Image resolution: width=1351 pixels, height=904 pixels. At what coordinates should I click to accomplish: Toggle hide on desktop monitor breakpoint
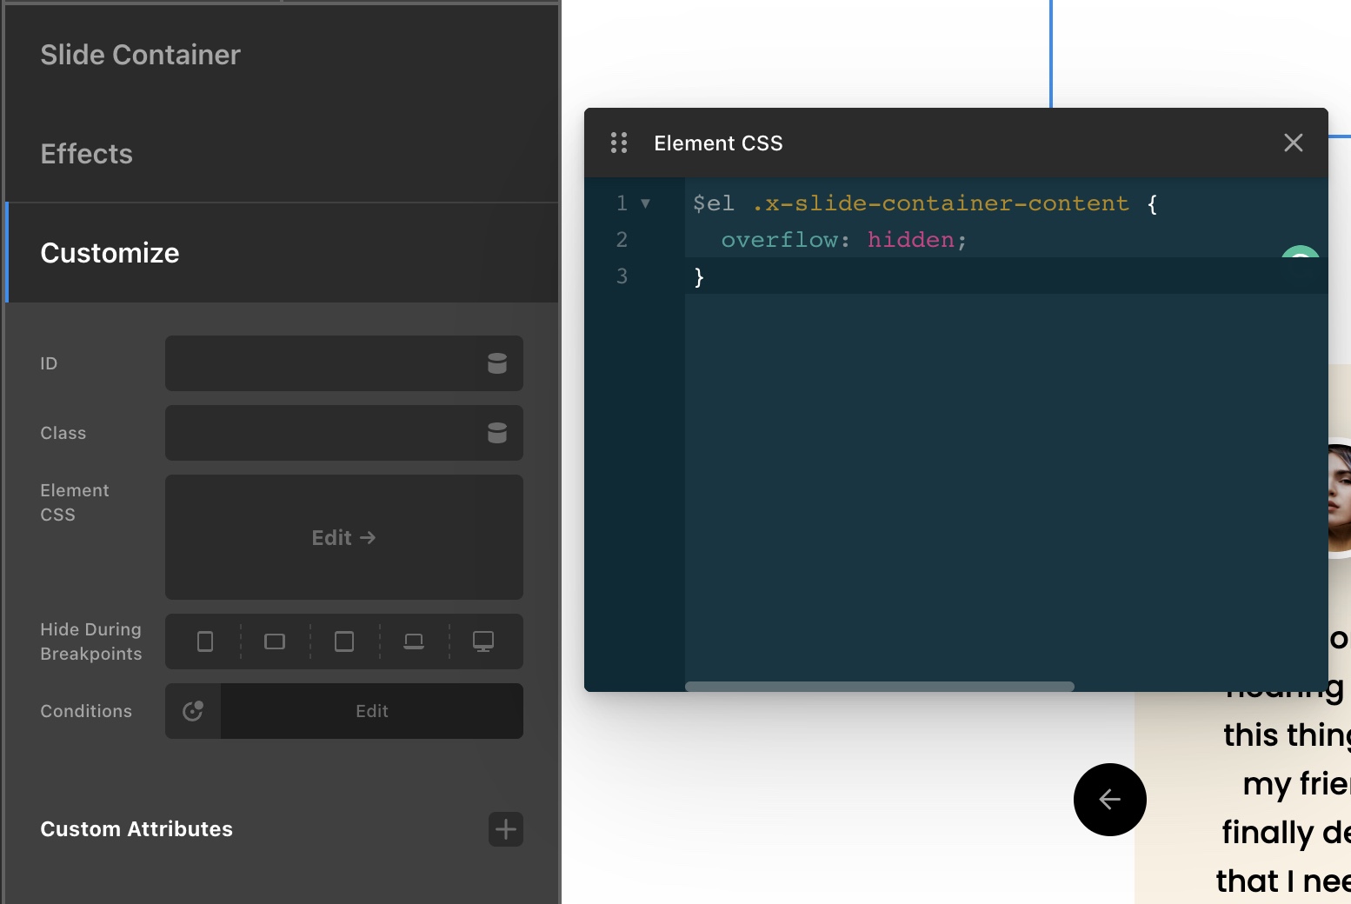(x=483, y=641)
